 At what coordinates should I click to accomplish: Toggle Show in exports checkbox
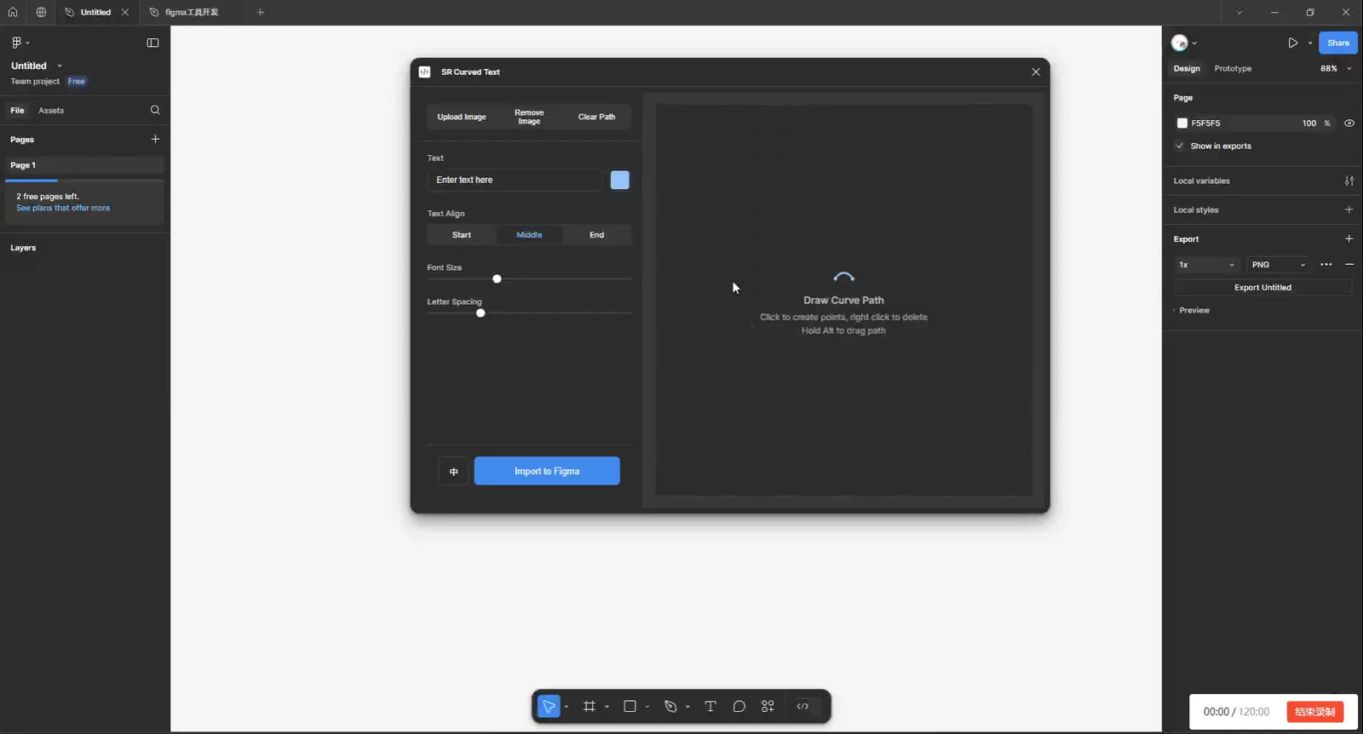pyautogui.click(x=1180, y=146)
